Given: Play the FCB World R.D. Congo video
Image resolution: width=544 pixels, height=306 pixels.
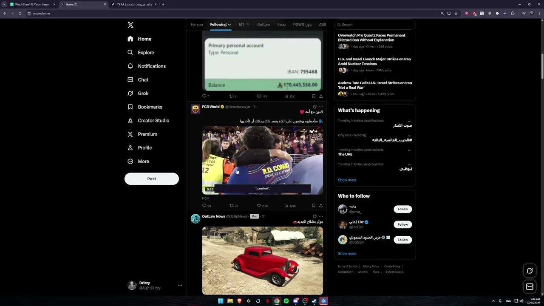Looking at the screenshot, I should 263,161.
